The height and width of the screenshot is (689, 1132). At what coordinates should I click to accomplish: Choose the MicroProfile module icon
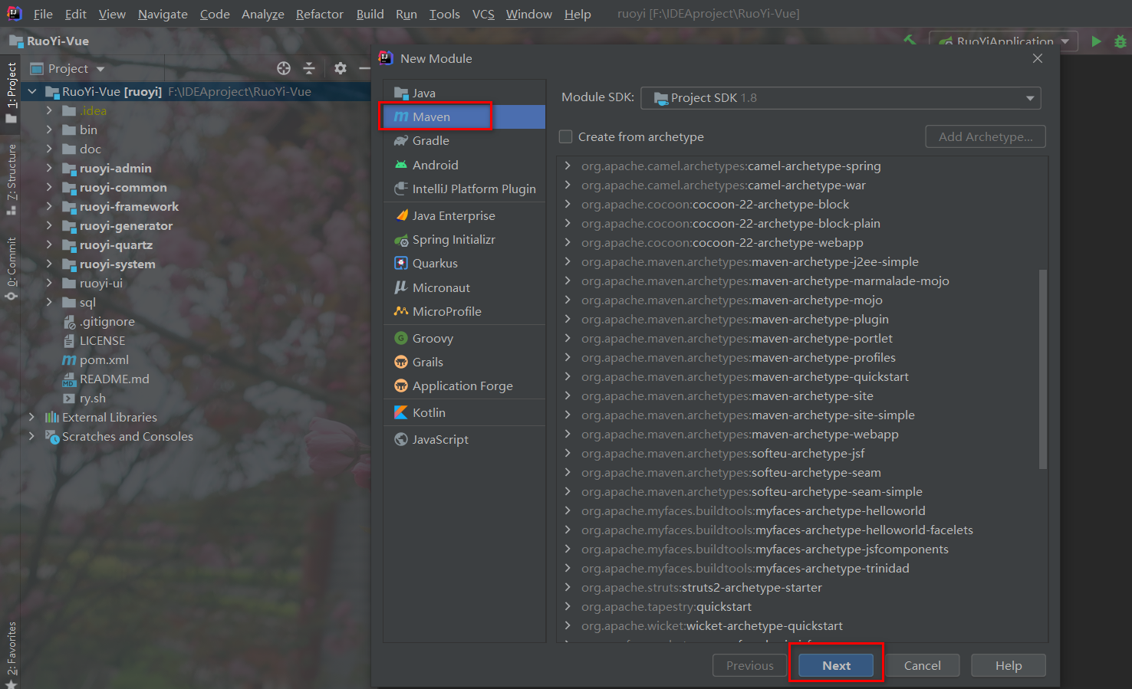coord(401,311)
